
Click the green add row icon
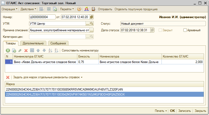click(x=8, y=50)
